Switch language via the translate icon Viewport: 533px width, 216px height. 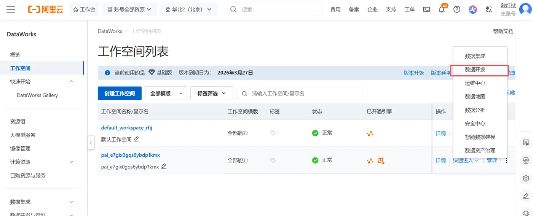tap(489, 10)
